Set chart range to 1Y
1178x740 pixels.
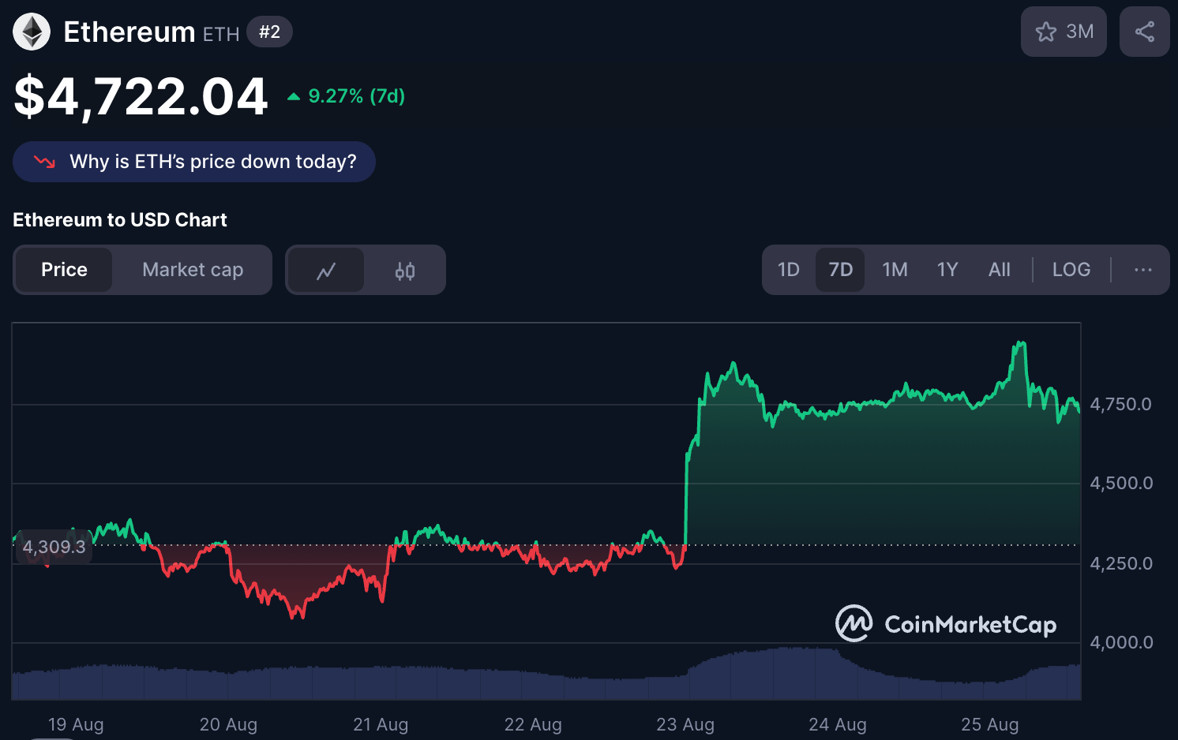coord(947,270)
